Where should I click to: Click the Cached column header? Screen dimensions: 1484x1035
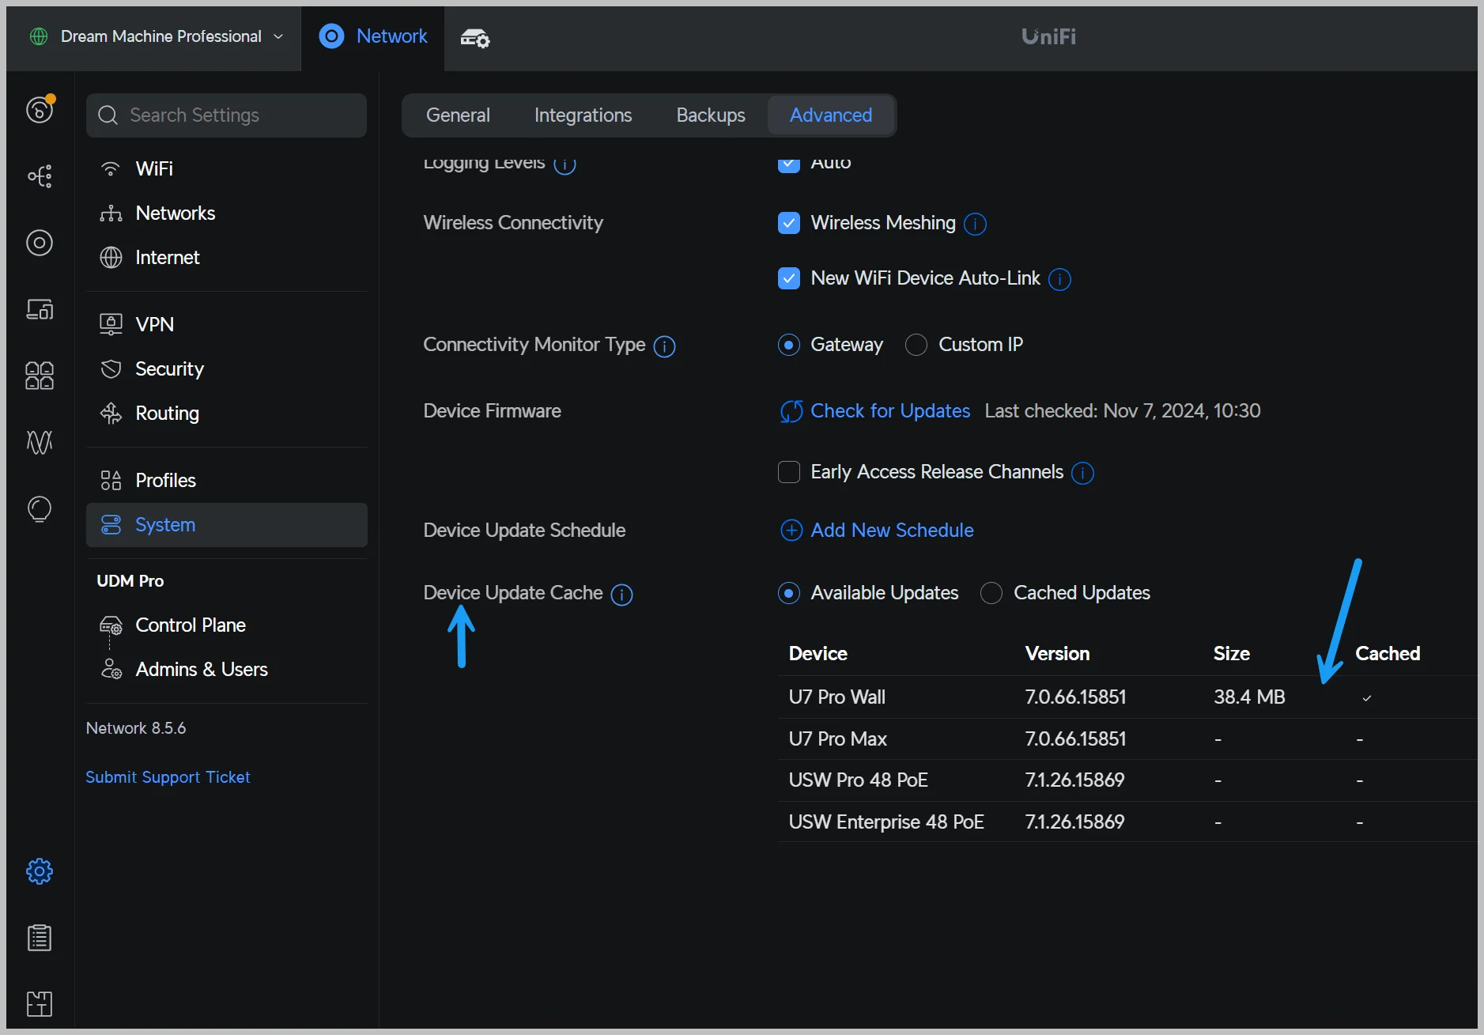pyautogui.click(x=1388, y=654)
